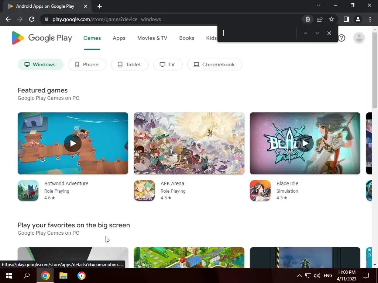
Task: Bookmark this page with the star
Action: (x=331, y=19)
